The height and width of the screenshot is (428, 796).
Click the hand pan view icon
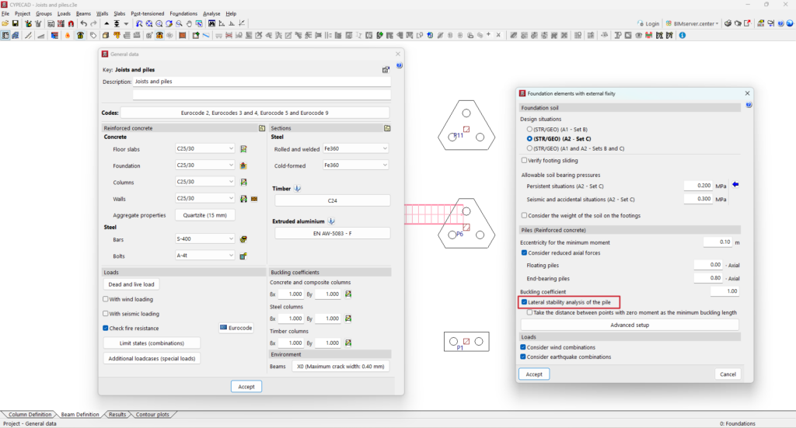point(189,23)
